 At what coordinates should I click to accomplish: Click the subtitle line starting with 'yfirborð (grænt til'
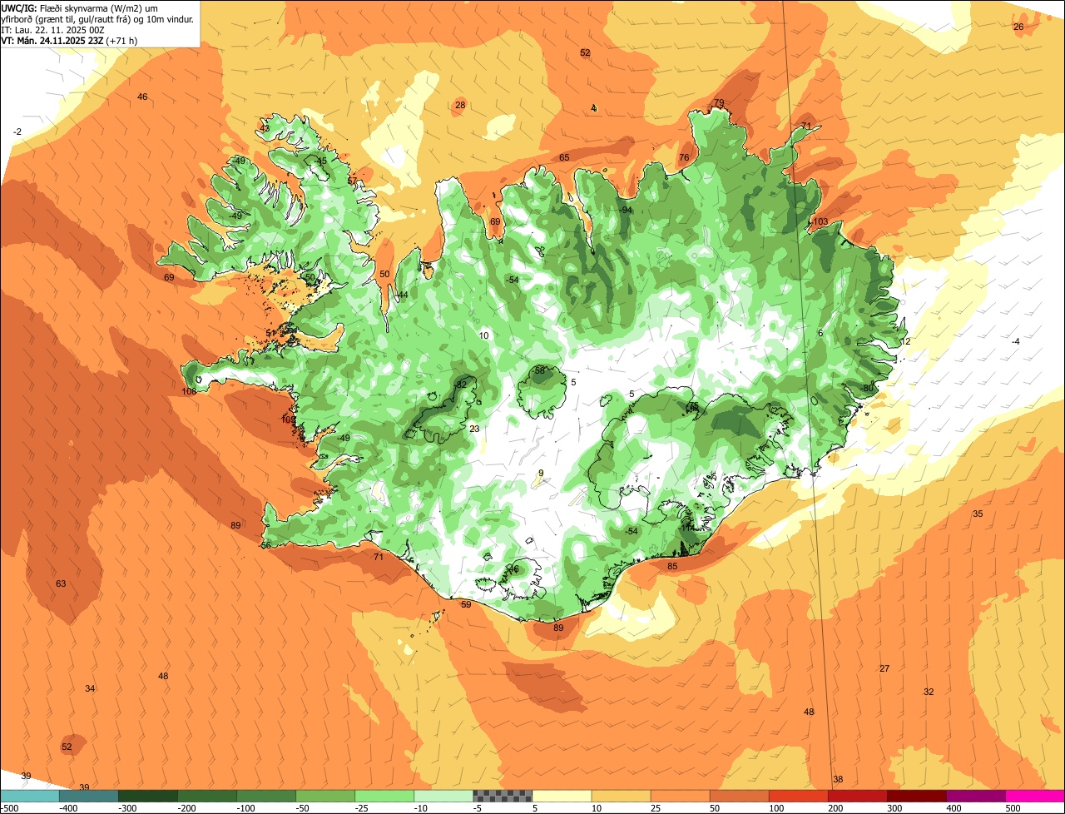click(x=97, y=18)
